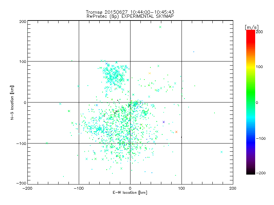Click the colorbar label "100"
The image size is (274, 205).
[x=259, y=67]
